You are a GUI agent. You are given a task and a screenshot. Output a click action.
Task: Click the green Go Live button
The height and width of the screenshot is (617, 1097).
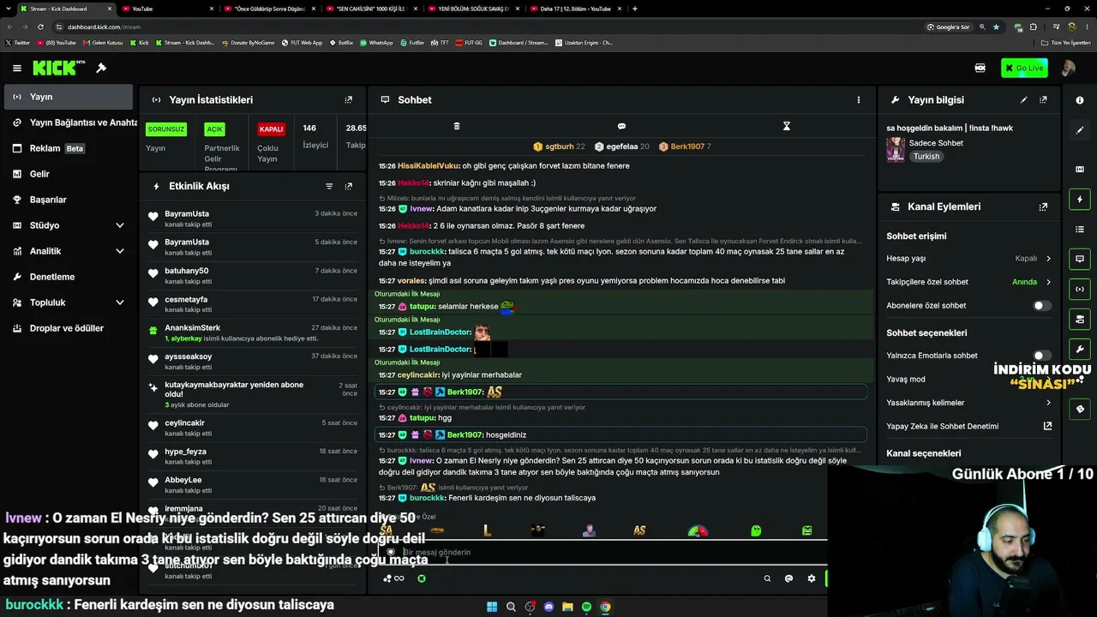pyautogui.click(x=1024, y=68)
